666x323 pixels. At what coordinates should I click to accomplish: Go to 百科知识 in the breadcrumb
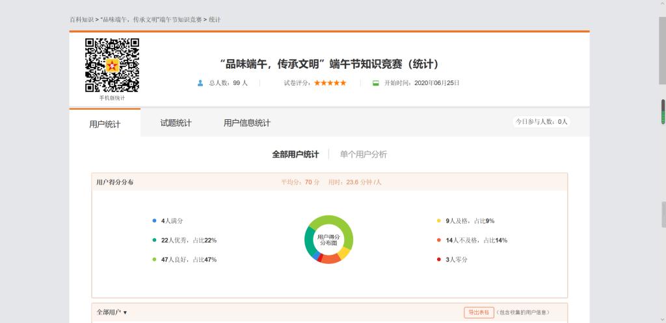pyautogui.click(x=82, y=19)
